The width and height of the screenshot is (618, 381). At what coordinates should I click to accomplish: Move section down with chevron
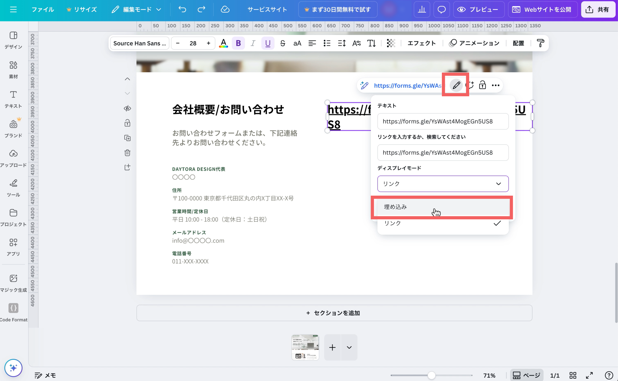(127, 93)
